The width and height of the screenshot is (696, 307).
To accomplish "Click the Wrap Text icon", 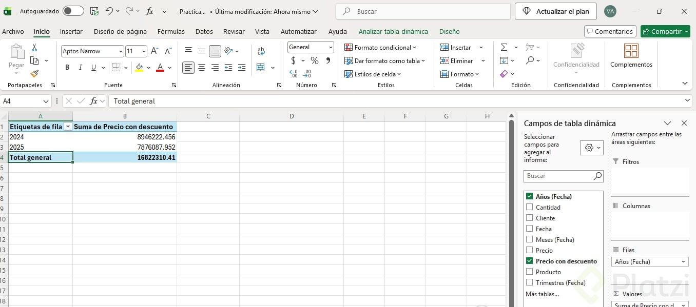I will coord(261,51).
